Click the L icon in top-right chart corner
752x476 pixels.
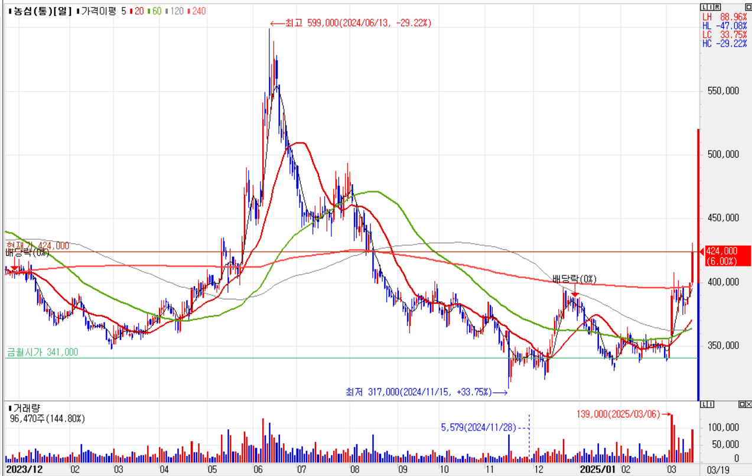coord(703,6)
